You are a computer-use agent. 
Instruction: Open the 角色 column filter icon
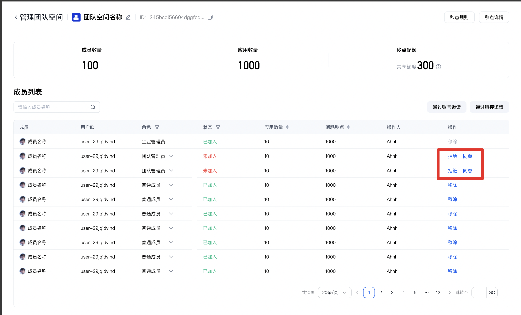(x=157, y=127)
